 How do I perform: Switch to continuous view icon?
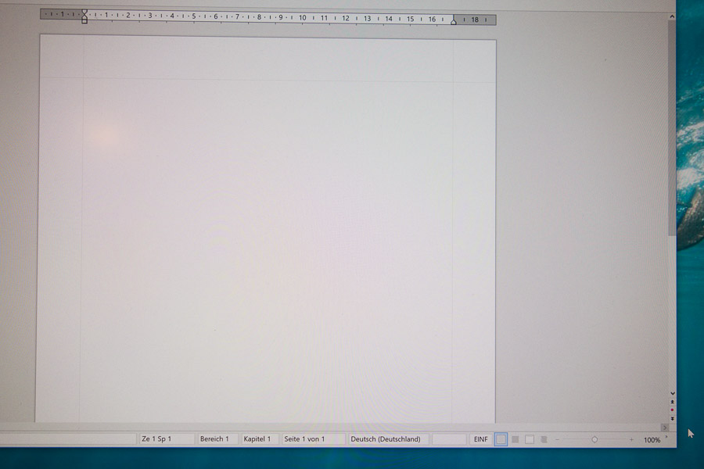530,439
